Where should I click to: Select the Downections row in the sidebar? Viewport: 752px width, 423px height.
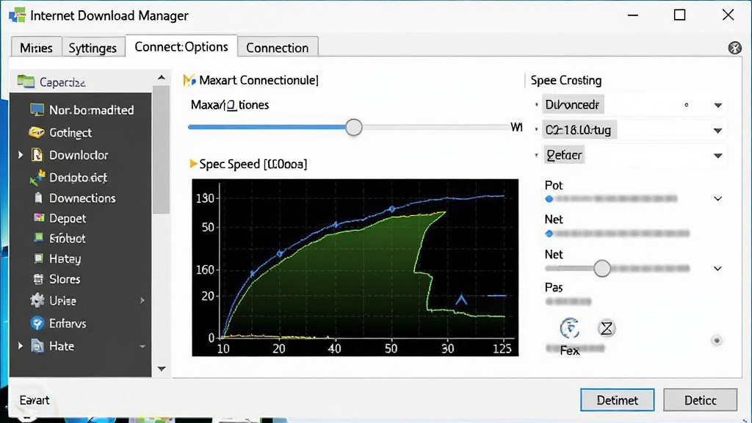coord(81,198)
